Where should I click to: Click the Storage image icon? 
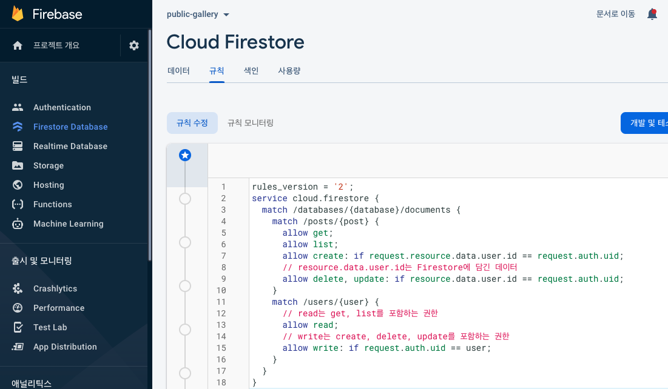(18, 165)
